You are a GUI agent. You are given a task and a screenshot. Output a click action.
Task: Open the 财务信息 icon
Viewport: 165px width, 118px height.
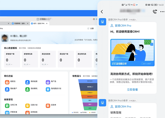[28, 112]
